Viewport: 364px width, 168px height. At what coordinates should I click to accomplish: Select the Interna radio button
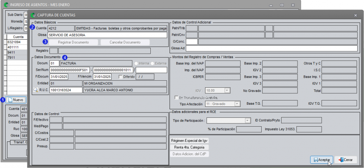pos(136,63)
